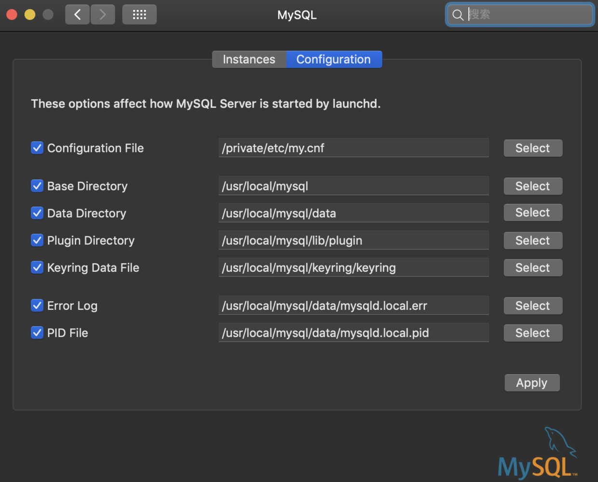598x482 pixels.
Task: Toggle the Error Log checkbox
Action: (37, 306)
